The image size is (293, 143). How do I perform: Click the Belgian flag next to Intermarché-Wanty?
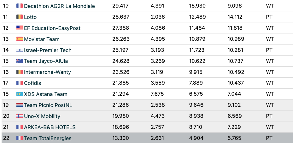point(20,72)
